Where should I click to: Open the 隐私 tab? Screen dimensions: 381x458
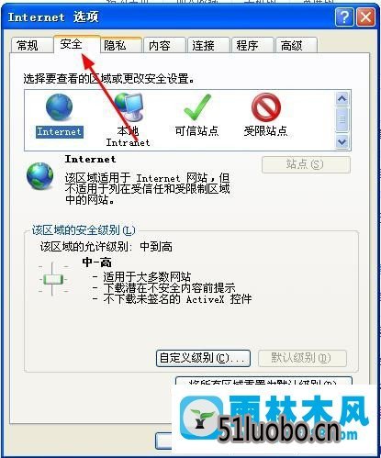click(116, 46)
